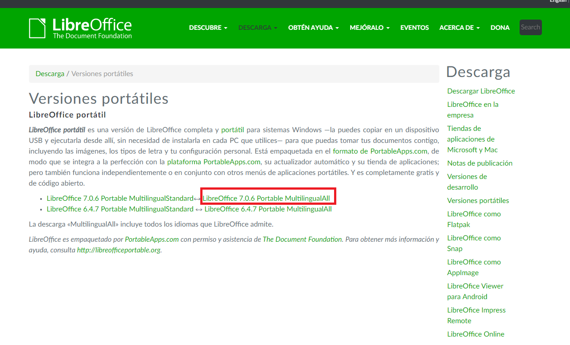Open LibreOffice 6.4.7 Portable MultilingualStandard link
The width and height of the screenshot is (570, 345).
coord(120,209)
